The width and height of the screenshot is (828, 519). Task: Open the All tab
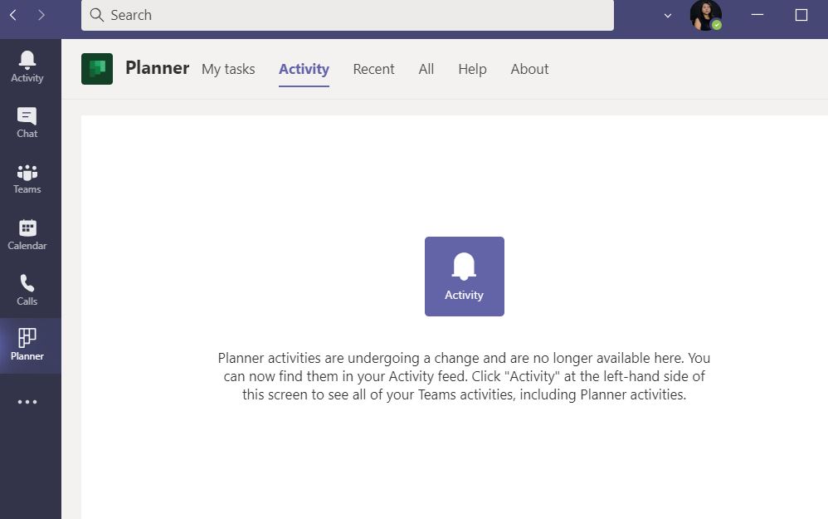(426, 69)
